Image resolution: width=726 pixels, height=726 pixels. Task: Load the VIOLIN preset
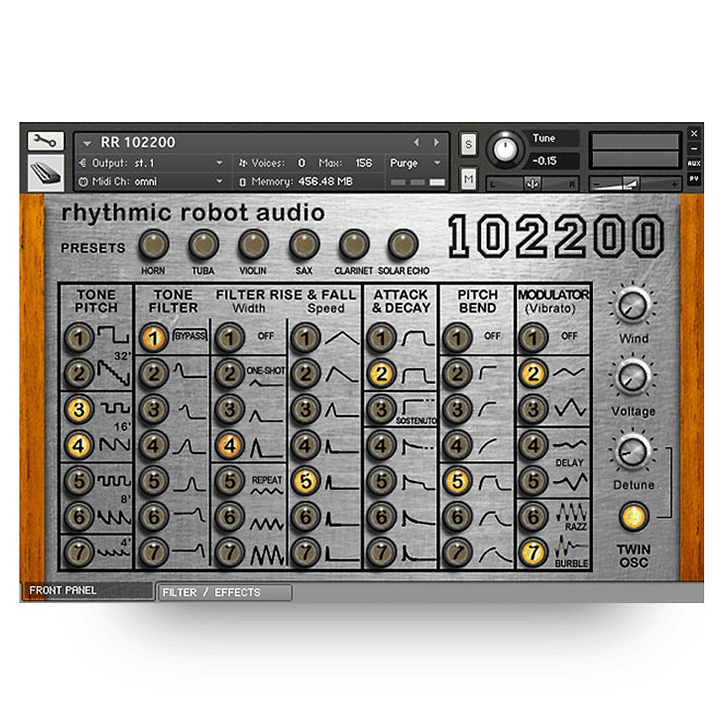coord(254,244)
